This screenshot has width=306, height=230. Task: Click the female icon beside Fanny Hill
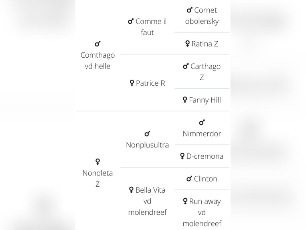185,100
